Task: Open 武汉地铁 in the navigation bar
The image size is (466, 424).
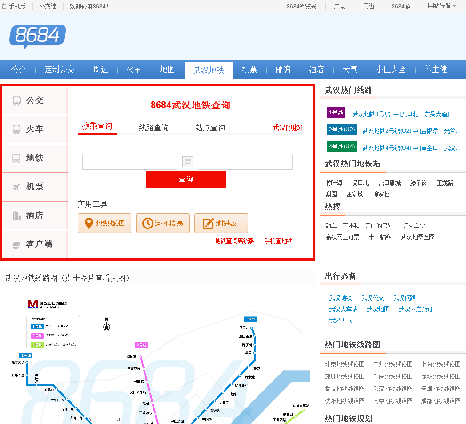Action: [209, 71]
